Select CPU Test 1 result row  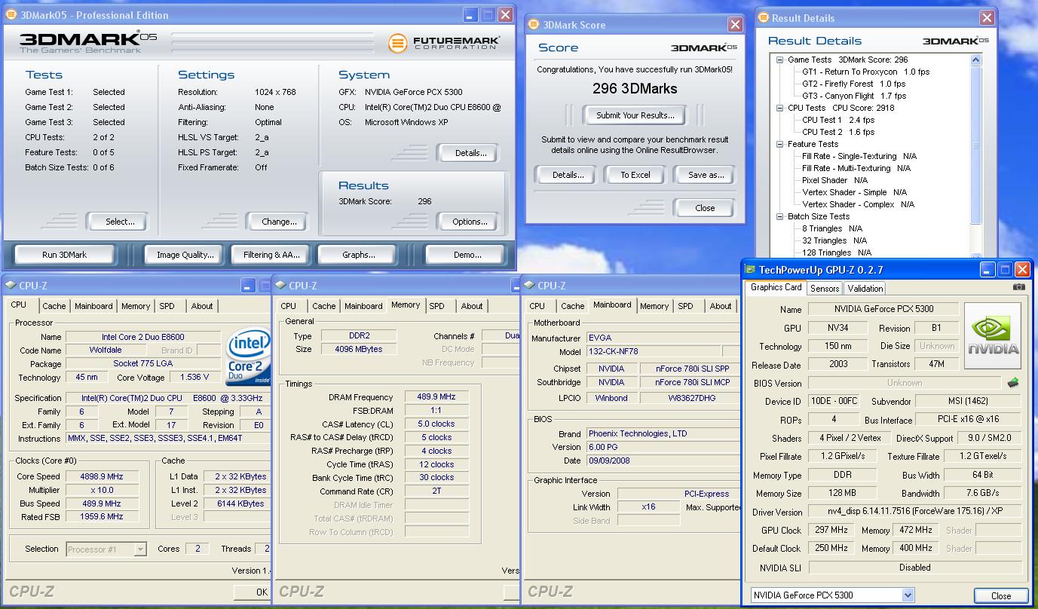838,120
